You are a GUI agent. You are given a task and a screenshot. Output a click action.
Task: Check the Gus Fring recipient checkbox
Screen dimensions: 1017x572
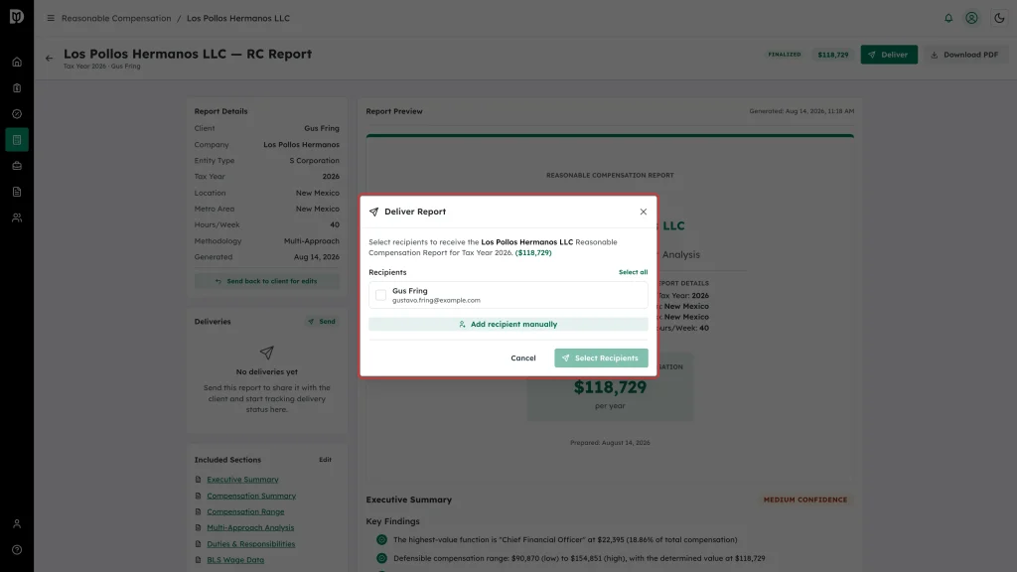point(380,295)
